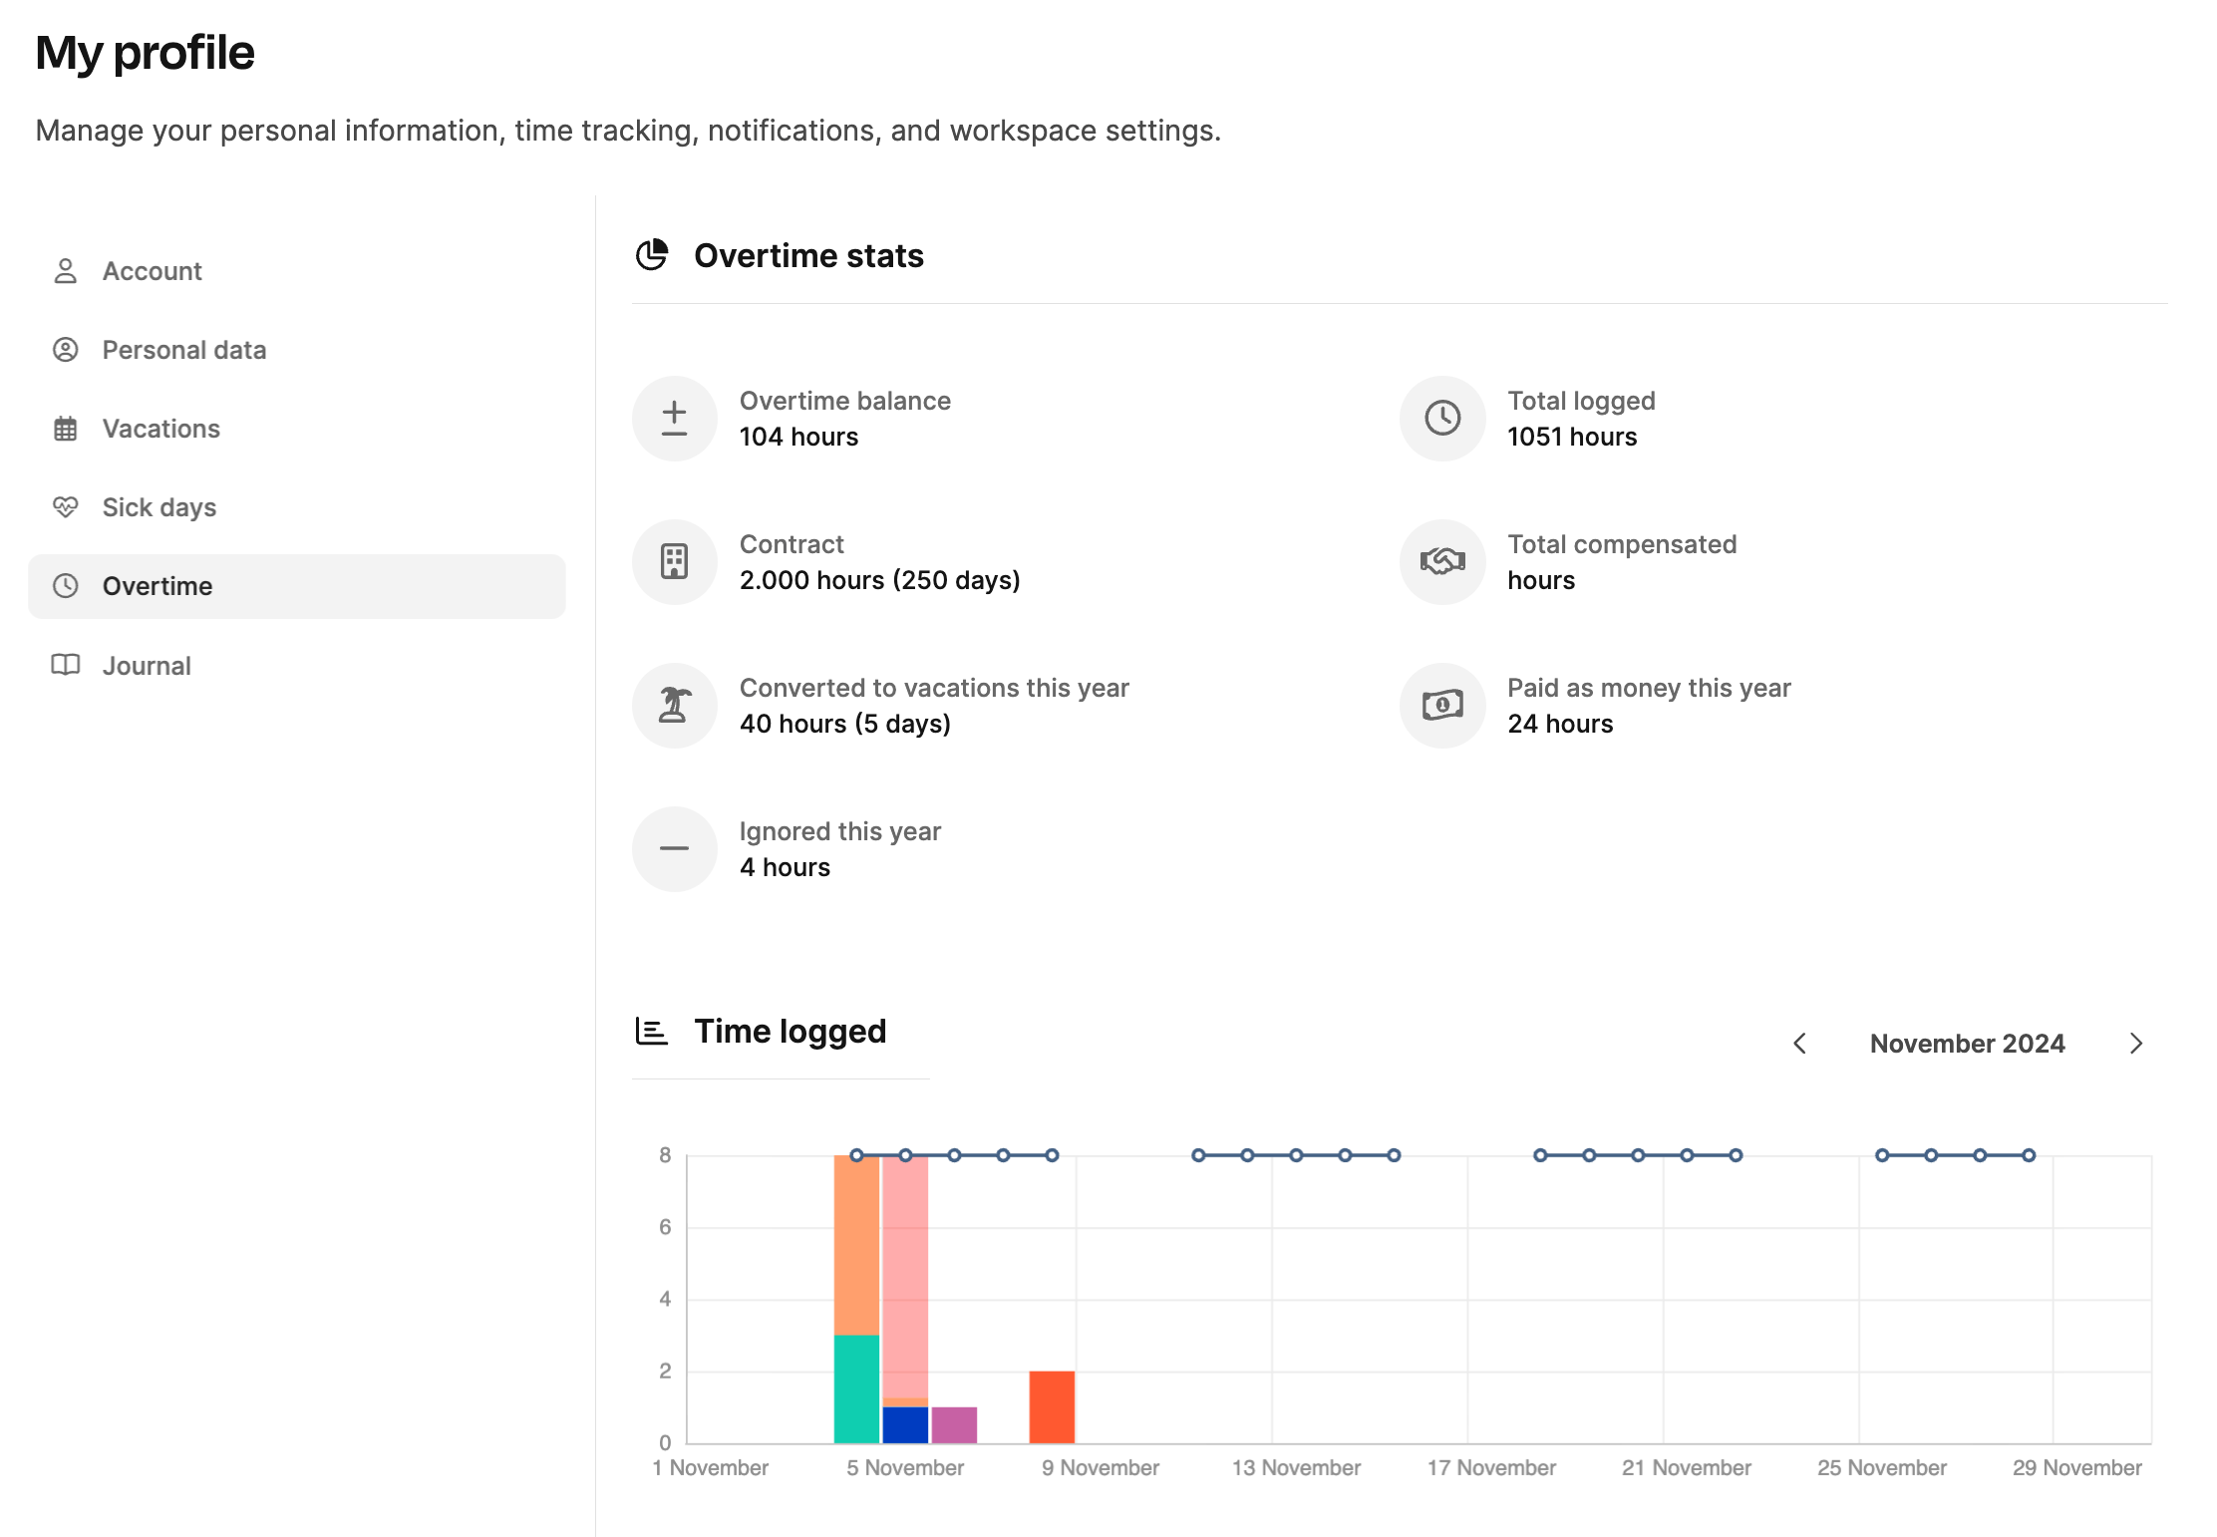The width and height of the screenshot is (2217, 1537).
Task: Open Personal data in sidebar
Action: click(183, 350)
